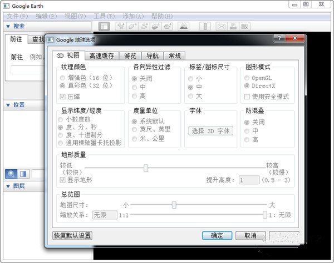
Task: Toggle the sidebar panel toolbar icon
Action: (x=104, y=27)
